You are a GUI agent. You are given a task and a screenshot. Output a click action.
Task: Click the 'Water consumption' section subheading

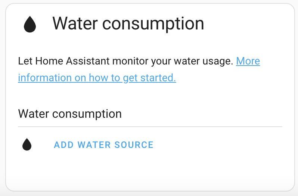click(x=70, y=114)
